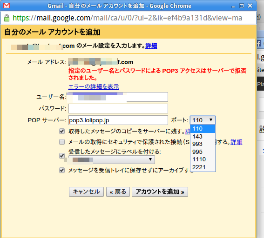Open the エラーの詳細を表示 link
Screen dimensions: 264x238
click(x=94, y=87)
